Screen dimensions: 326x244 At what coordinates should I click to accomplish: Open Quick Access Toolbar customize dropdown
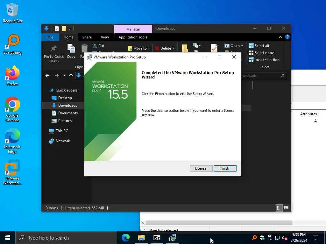70,29
